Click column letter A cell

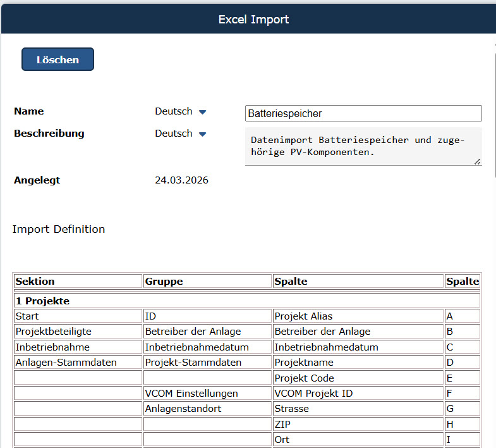click(463, 316)
